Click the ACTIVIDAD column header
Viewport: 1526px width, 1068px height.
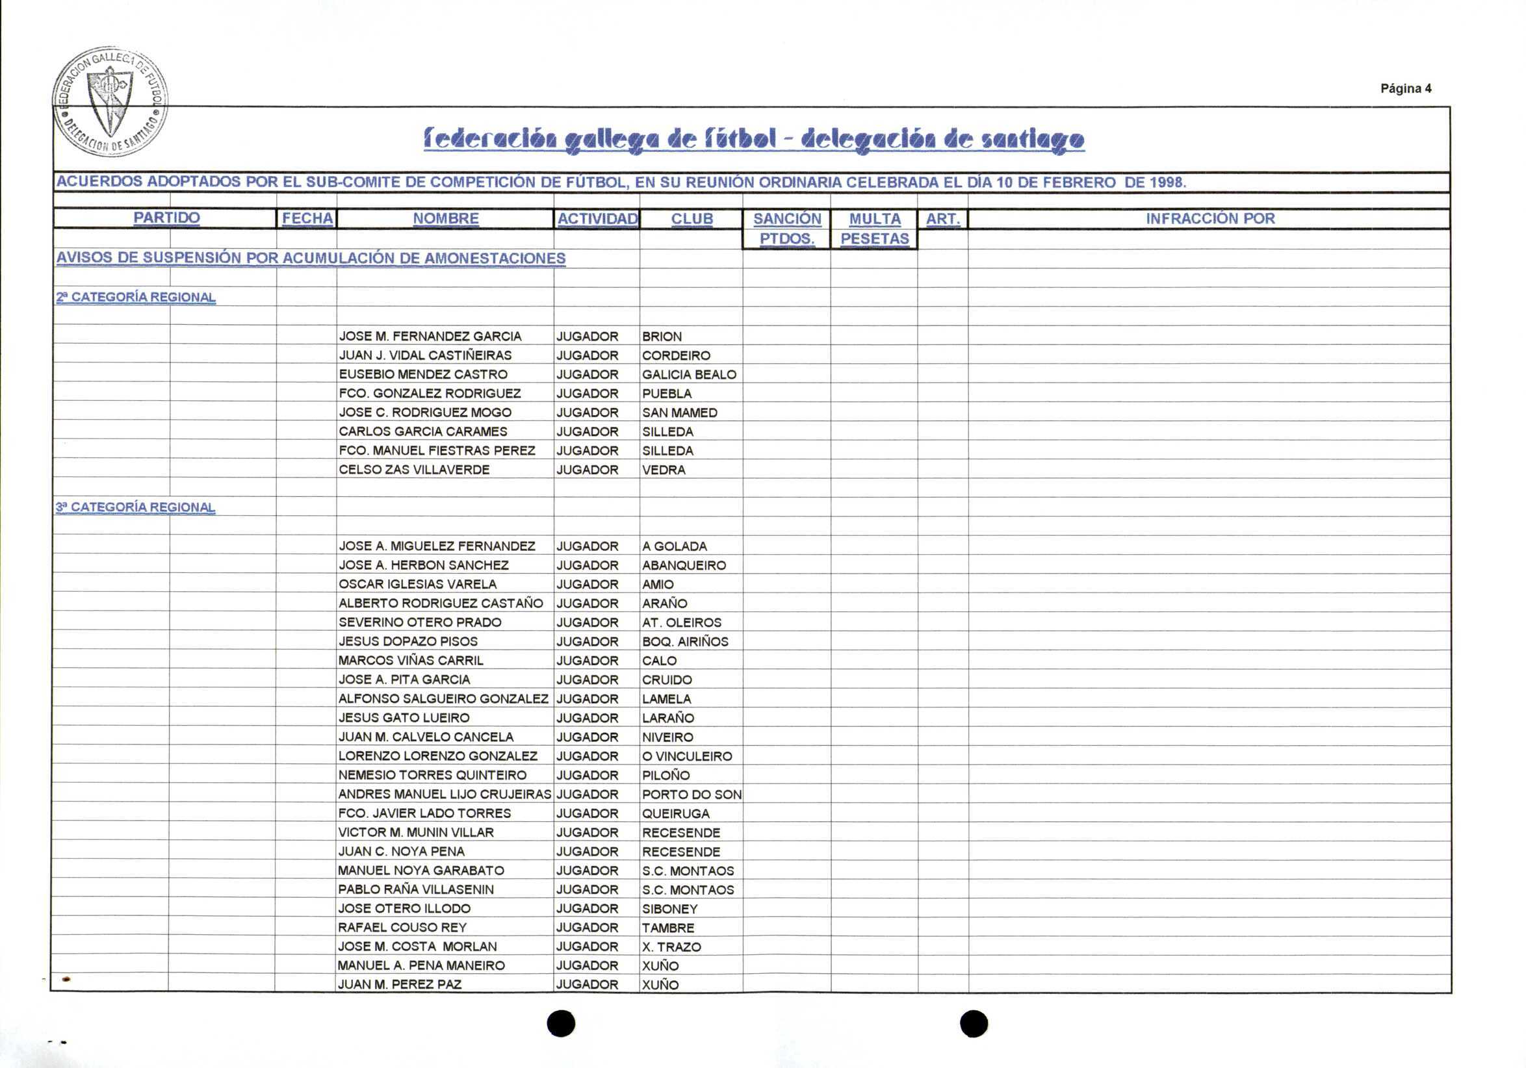click(x=597, y=218)
